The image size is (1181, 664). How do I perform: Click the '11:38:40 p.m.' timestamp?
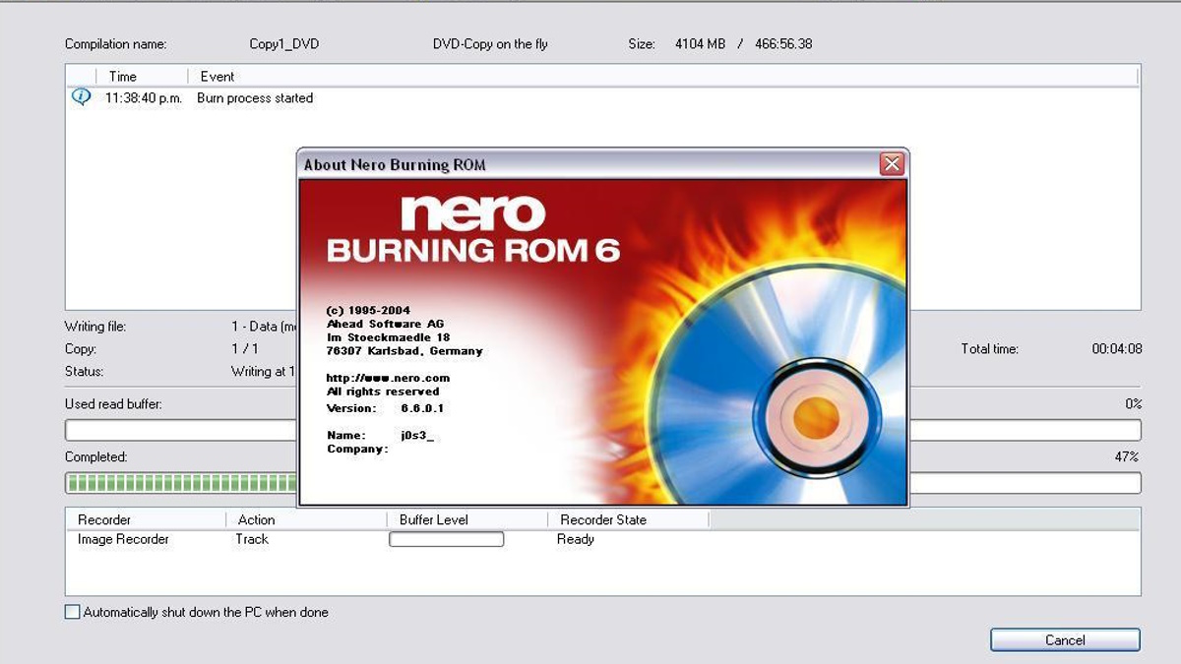[144, 98]
